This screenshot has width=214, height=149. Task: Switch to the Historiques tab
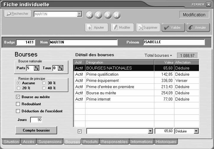click(166, 142)
